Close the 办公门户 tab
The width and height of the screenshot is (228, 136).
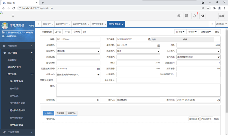pyautogui.click(x=52, y=24)
